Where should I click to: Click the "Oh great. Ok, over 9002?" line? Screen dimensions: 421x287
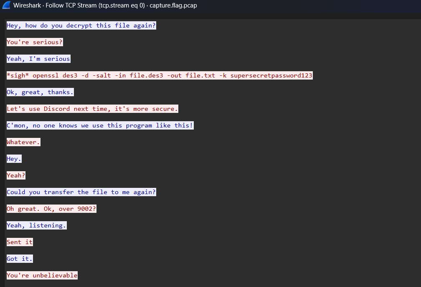click(51, 209)
